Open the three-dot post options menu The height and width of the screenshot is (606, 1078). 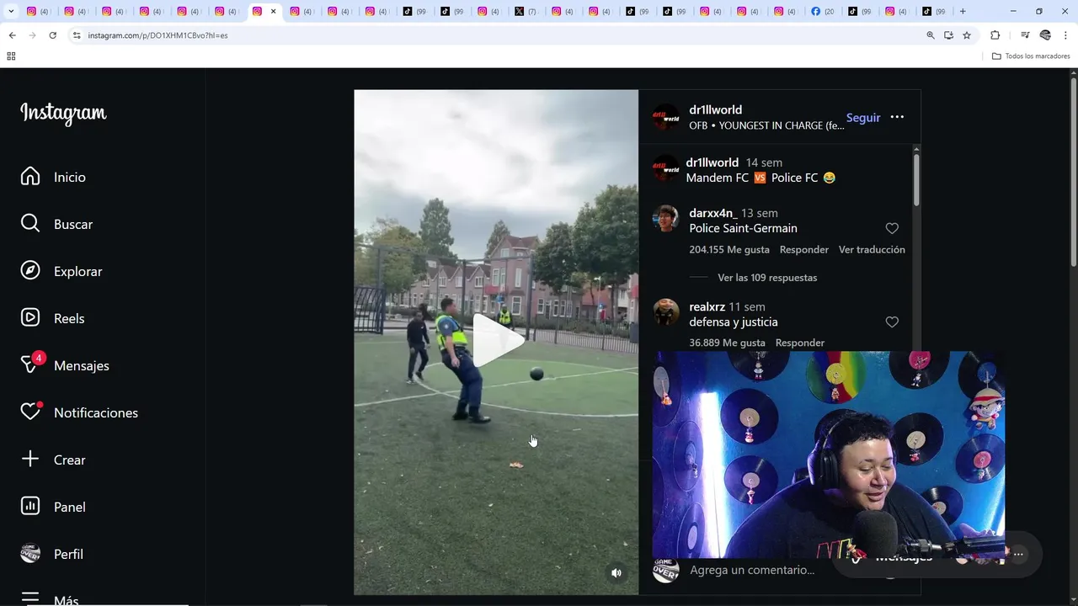[x=897, y=117]
